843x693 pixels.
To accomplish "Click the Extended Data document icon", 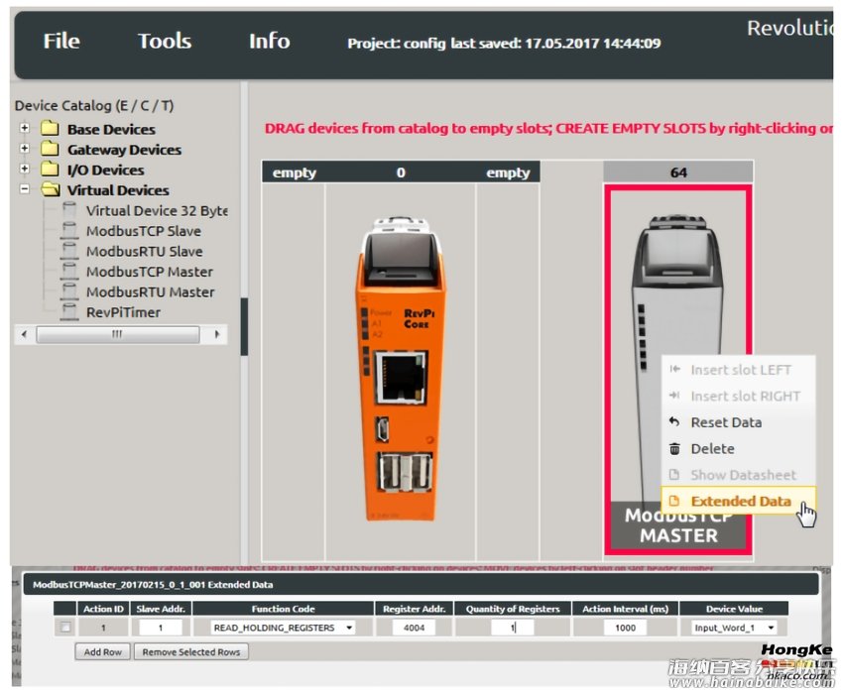I will pos(674,501).
